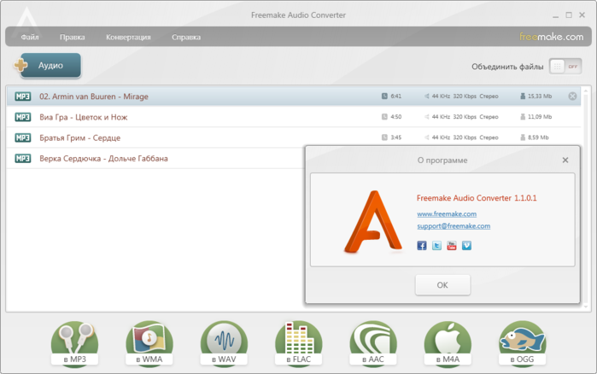The image size is (597, 374).
Task: Click the MP3 conversion icon with earbuds
Action: [x=74, y=343]
